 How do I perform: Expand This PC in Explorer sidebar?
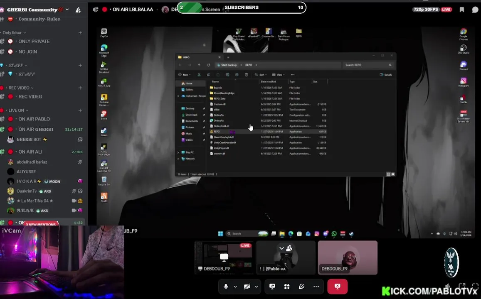178,152
